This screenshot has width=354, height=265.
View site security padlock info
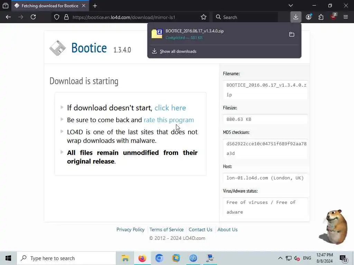coord(66,17)
